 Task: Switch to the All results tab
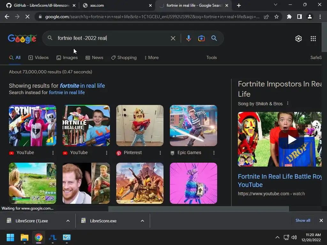[15, 57]
